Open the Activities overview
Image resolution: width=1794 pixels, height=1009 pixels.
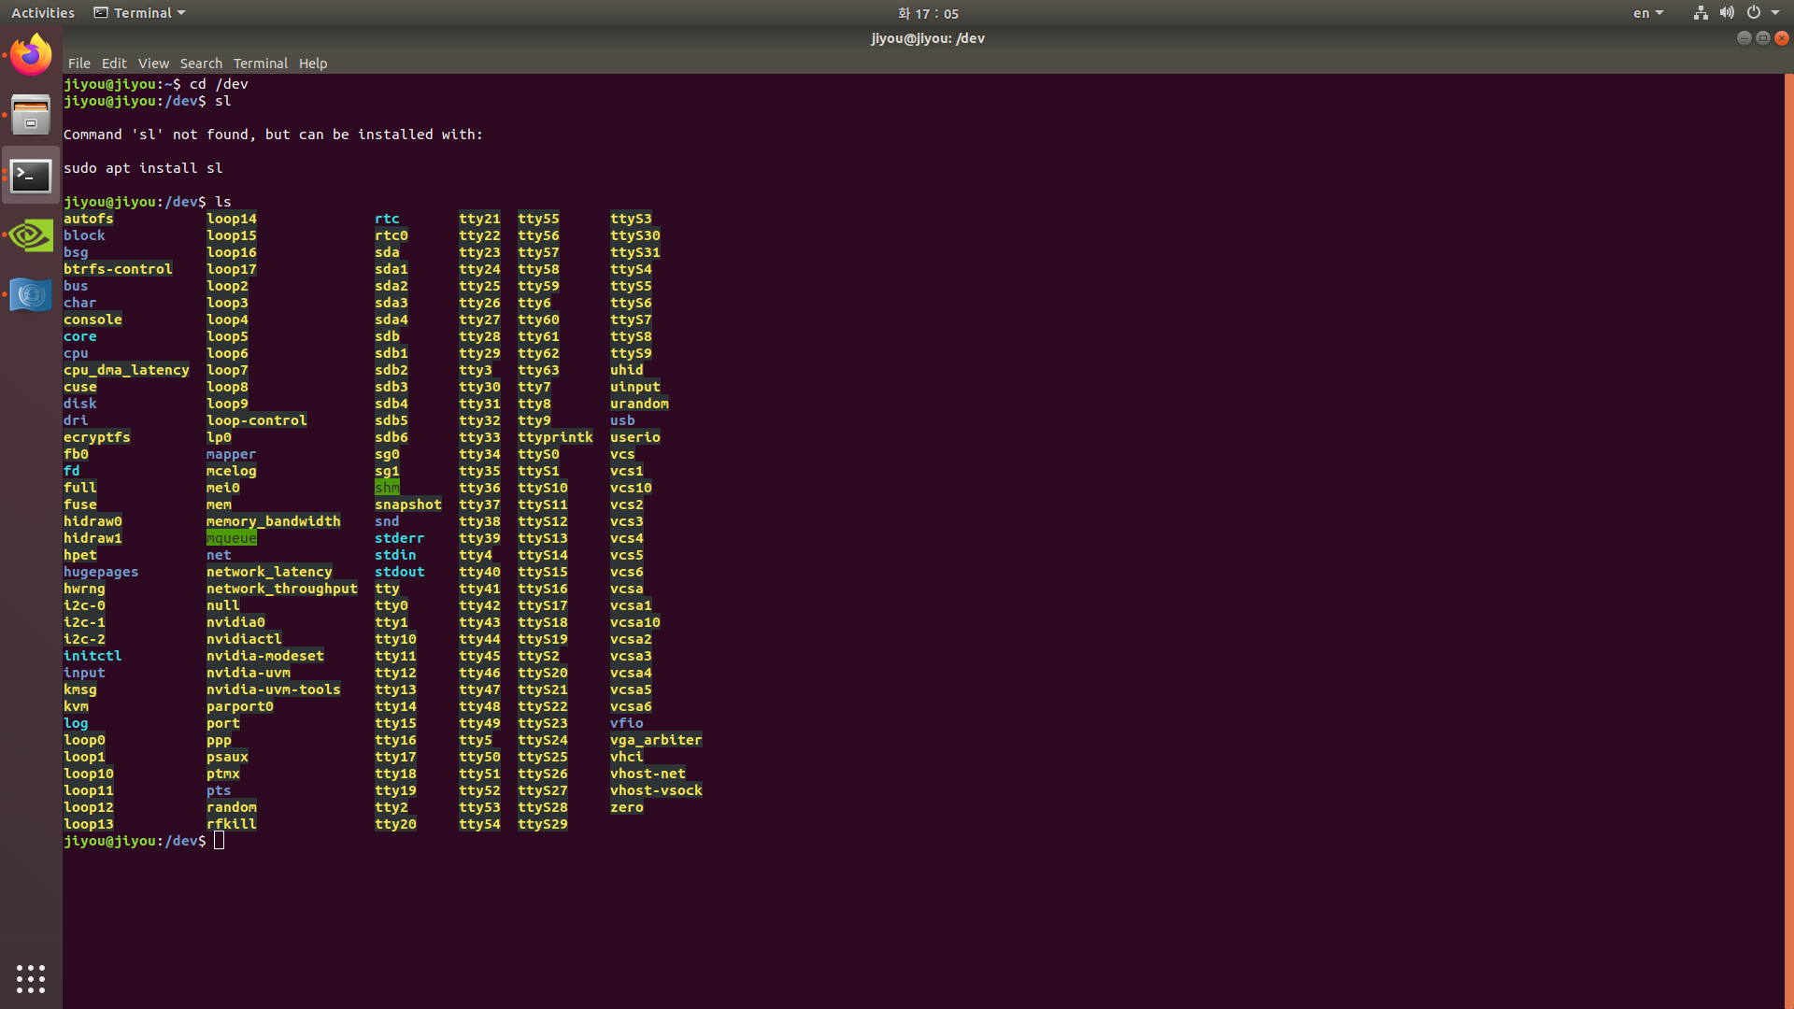point(42,12)
